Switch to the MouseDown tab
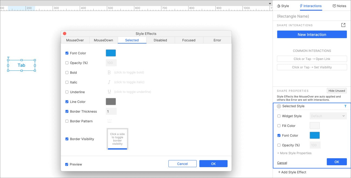Viewport: 351px width, 178px height. 103,40
